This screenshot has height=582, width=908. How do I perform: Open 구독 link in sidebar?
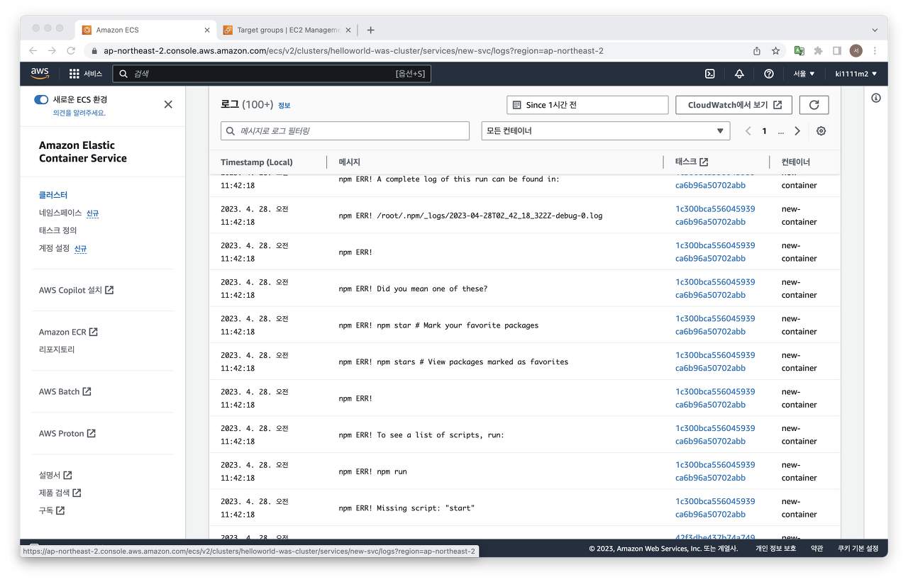[x=51, y=510]
